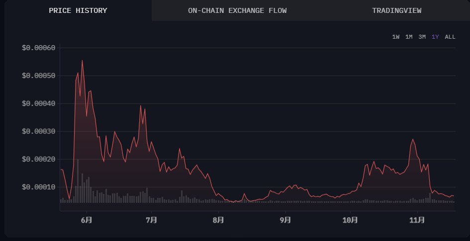This screenshot has width=470, height=241.
Task: Select the 1Y time range
Action: [435, 37]
